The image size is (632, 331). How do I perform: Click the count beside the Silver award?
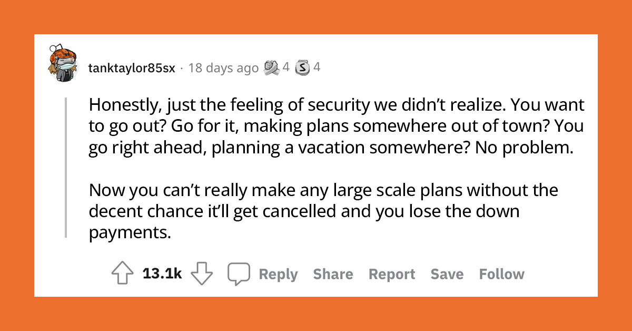(315, 67)
